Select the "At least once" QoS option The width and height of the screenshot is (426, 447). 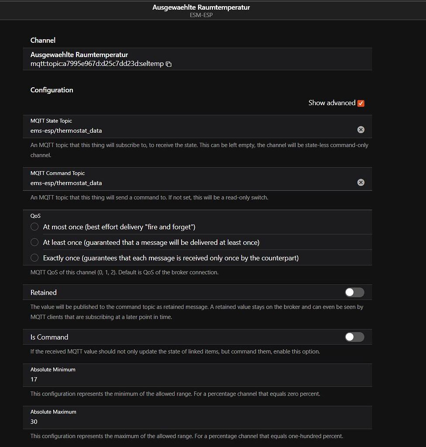point(34,242)
